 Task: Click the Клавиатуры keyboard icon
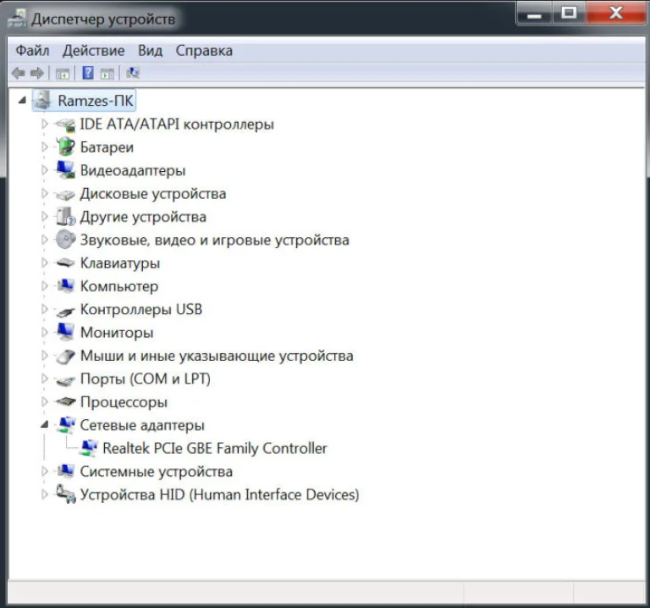[65, 263]
